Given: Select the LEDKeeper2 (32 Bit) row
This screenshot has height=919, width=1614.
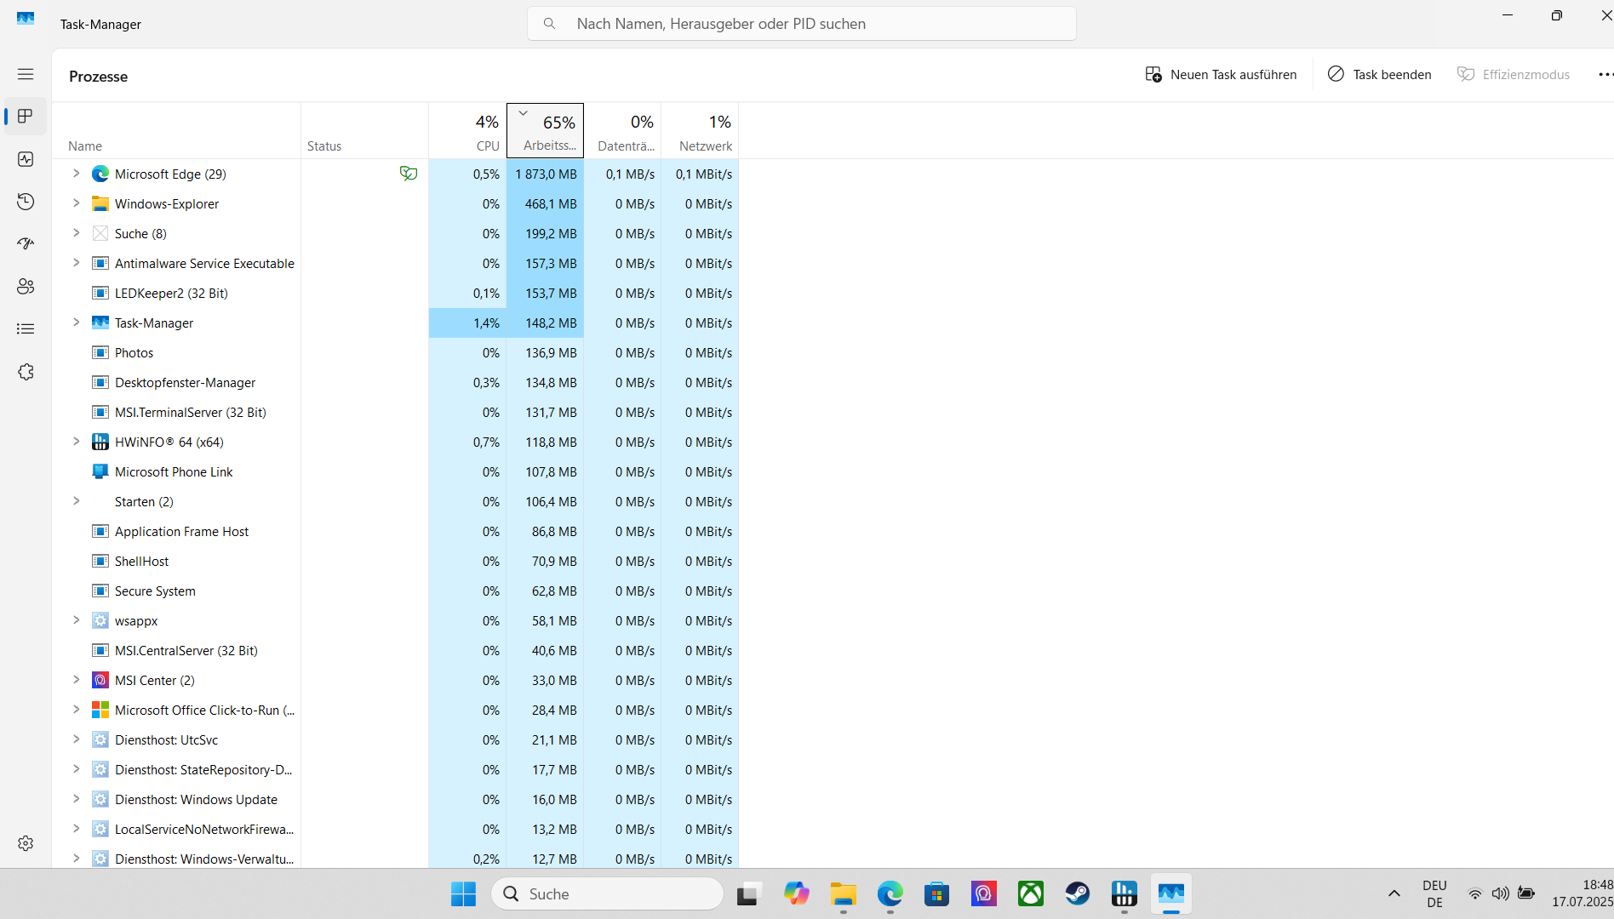Looking at the screenshot, I should [396, 293].
